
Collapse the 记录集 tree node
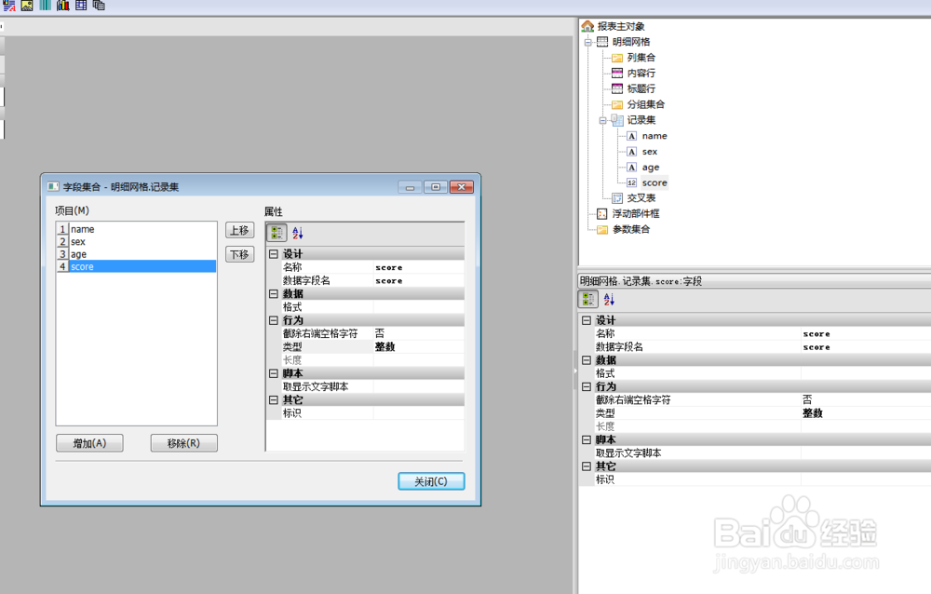[603, 120]
